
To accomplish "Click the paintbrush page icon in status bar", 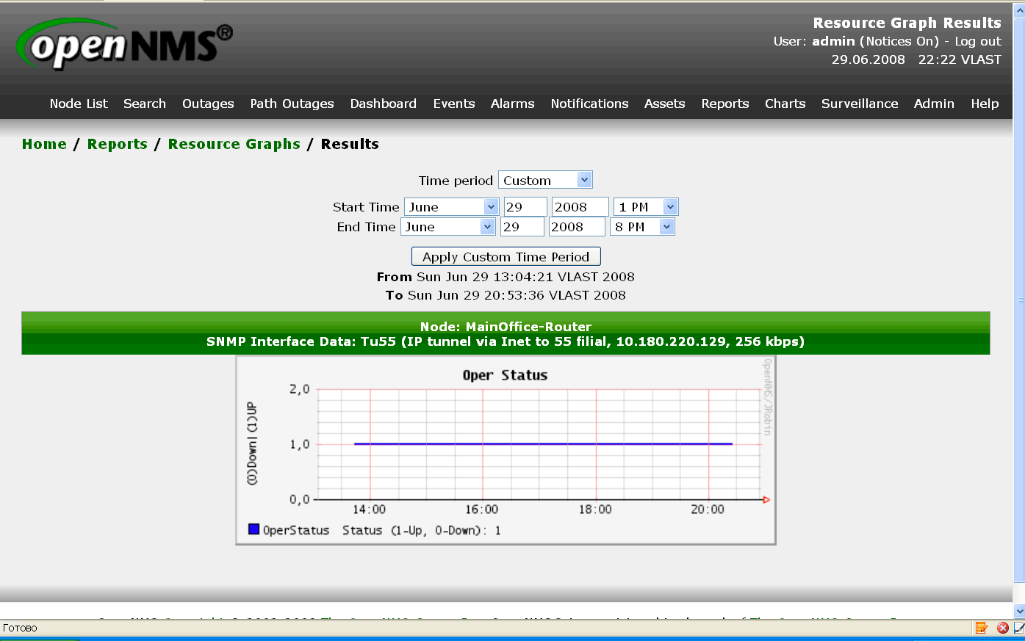I will pos(1019,628).
